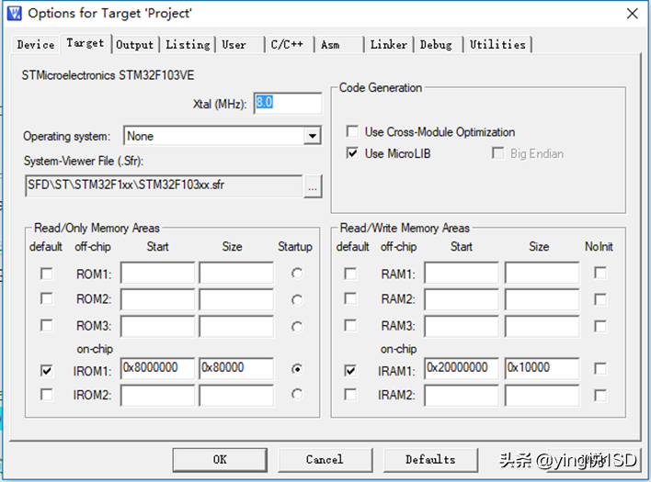Click the System-Viewer File path field
The width and height of the screenshot is (651, 482).
point(164,185)
